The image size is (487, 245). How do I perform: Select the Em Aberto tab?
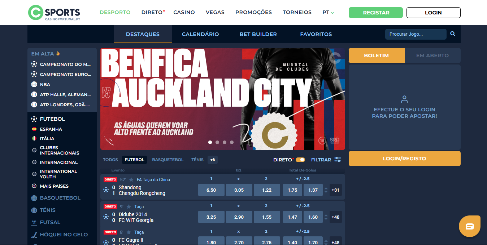click(x=432, y=55)
